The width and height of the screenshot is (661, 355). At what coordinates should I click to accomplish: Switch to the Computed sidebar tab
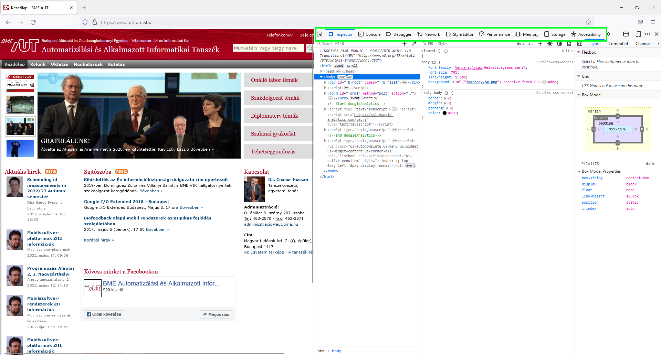(x=618, y=44)
